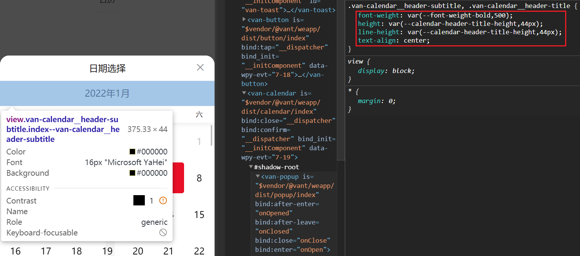Click the Background color swatch in tooltip
580x256 pixels.
[x=132, y=173]
